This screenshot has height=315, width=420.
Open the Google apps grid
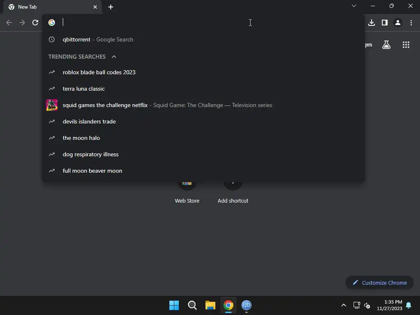click(x=406, y=45)
